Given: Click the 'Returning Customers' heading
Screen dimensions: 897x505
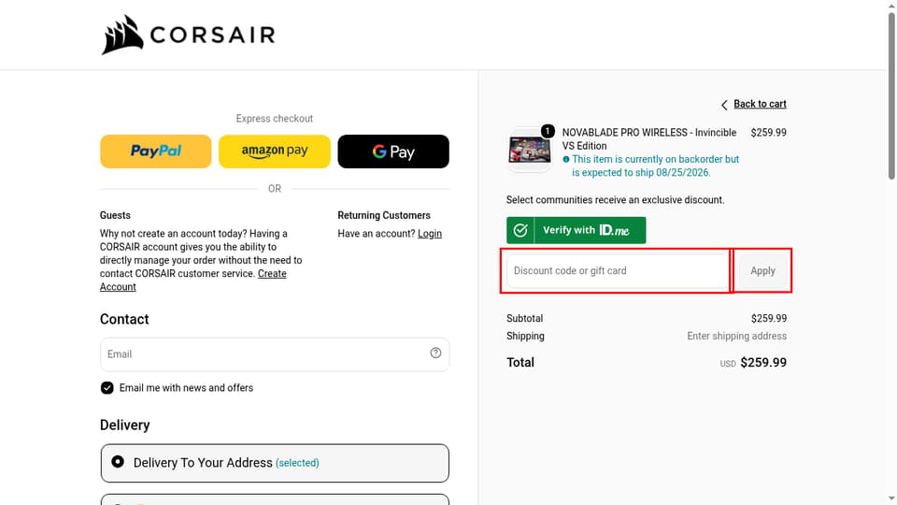Looking at the screenshot, I should [384, 215].
